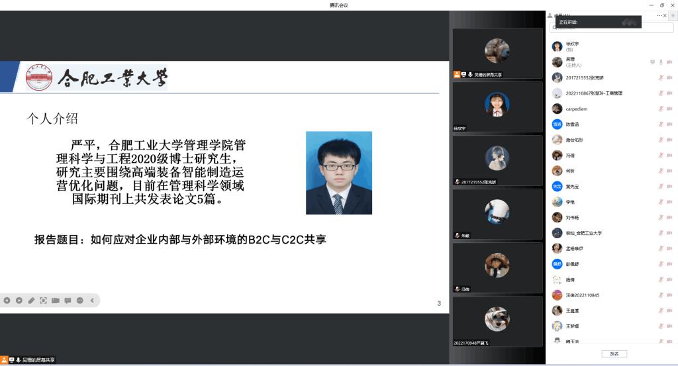This screenshot has height=366, width=678.
Task: Collapse the slide toolbar with left chevron
Action: 92,300
